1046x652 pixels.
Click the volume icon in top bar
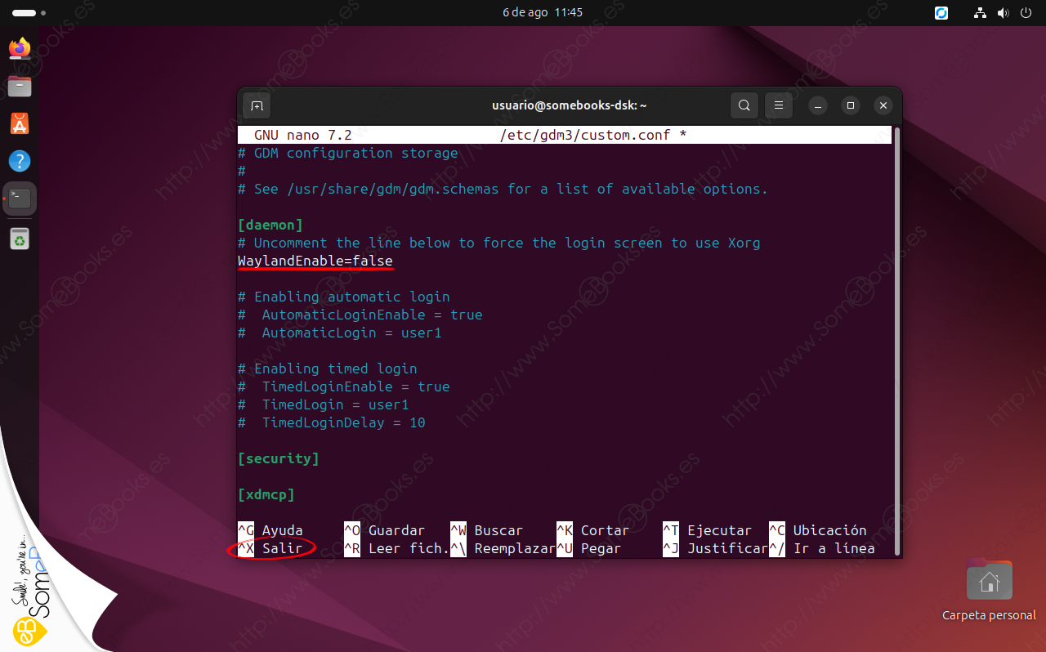(x=1003, y=13)
